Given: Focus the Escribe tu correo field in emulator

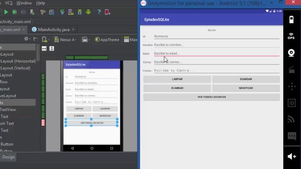Looking at the screenshot, I should (x=216, y=62).
